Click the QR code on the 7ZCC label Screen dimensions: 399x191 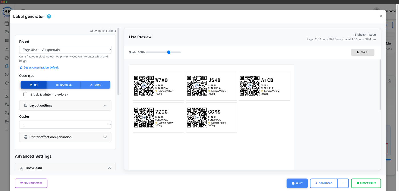pyautogui.click(x=144, y=117)
